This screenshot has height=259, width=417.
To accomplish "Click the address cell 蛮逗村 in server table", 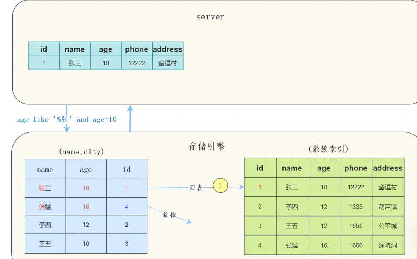I will (168, 63).
